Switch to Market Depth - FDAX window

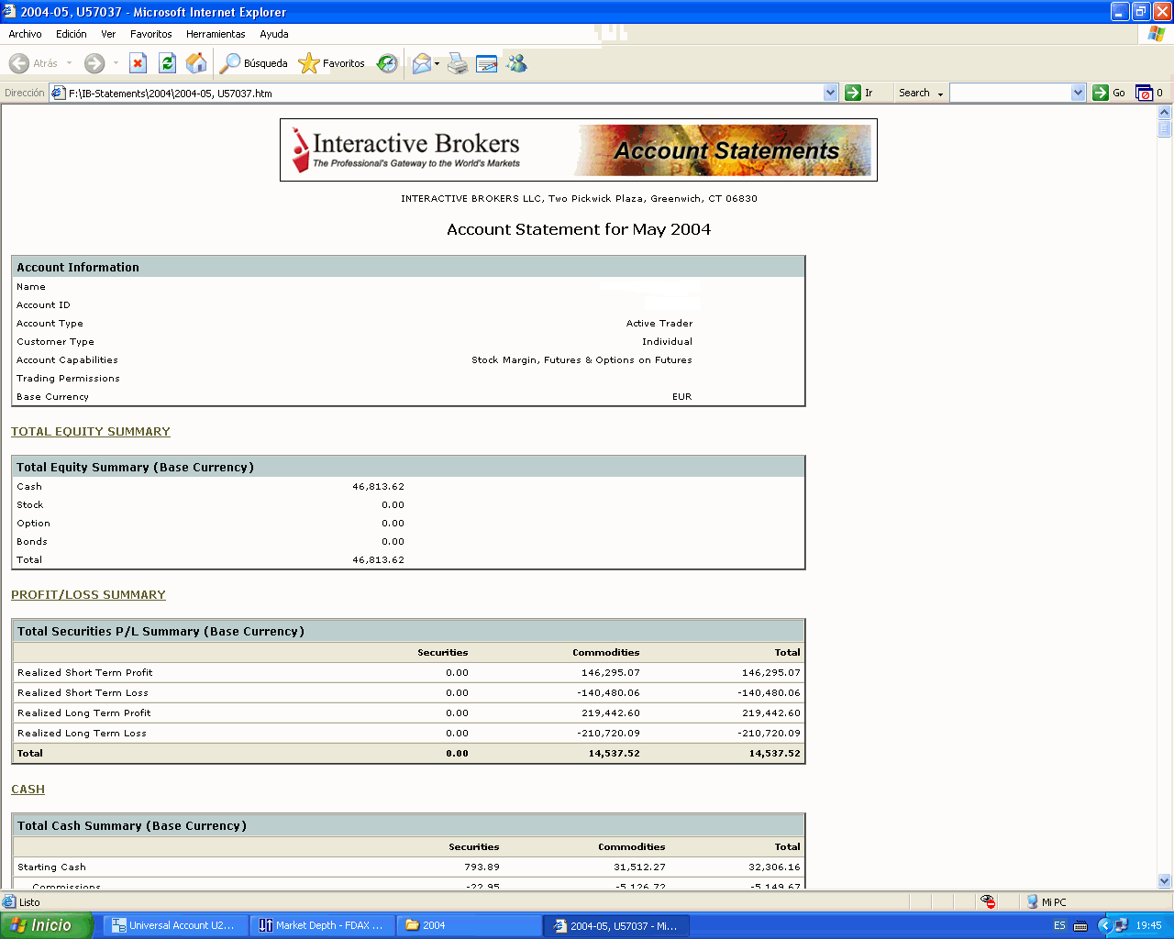pos(321,925)
